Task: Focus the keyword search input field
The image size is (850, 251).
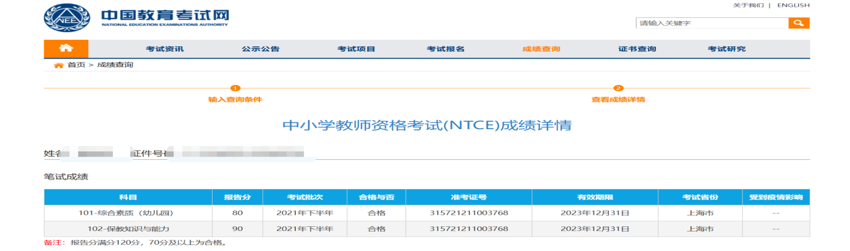Action: [x=711, y=23]
